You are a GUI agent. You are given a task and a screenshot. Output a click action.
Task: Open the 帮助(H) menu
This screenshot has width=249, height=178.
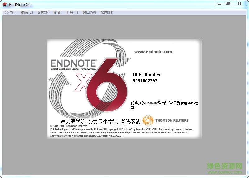coord(107,12)
